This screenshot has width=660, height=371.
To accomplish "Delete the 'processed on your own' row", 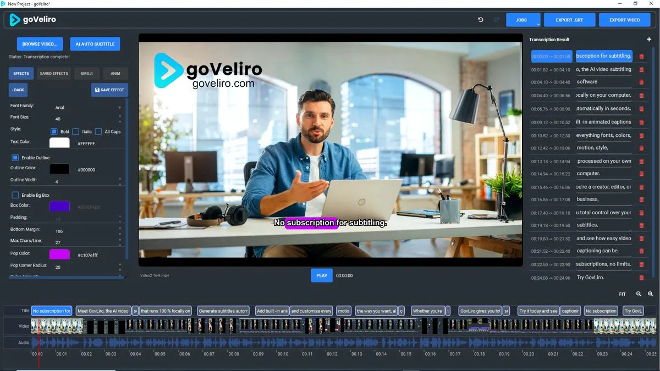I will [641, 162].
